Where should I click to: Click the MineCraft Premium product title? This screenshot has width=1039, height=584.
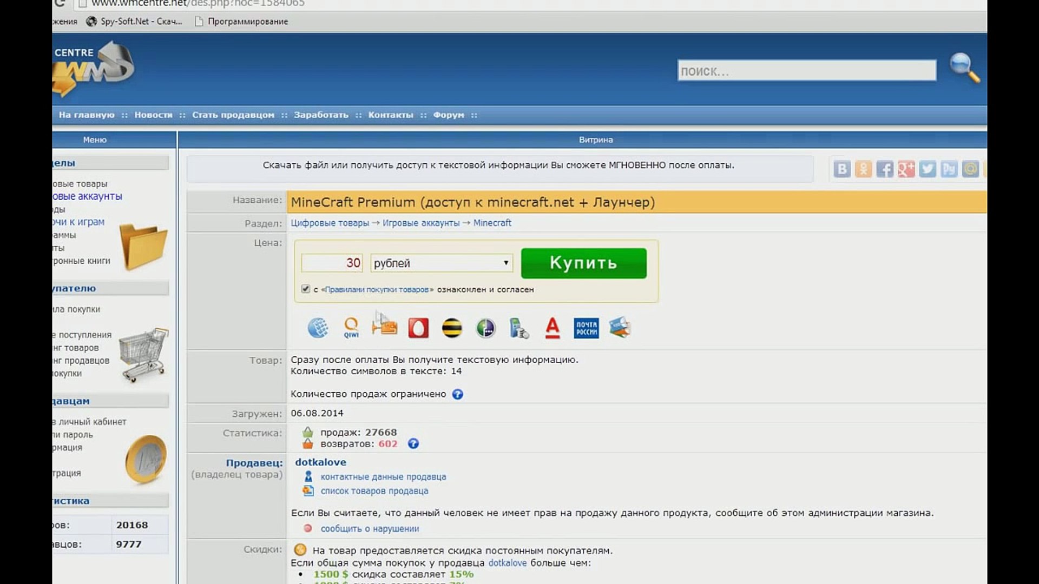[x=472, y=202]
